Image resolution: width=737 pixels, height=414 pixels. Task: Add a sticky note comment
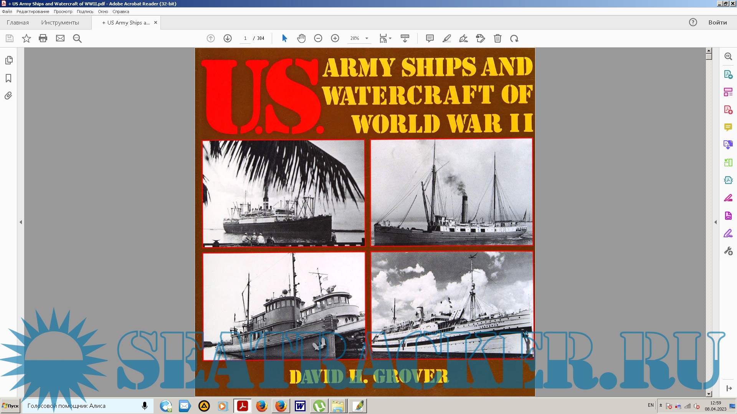click(430, 38)
